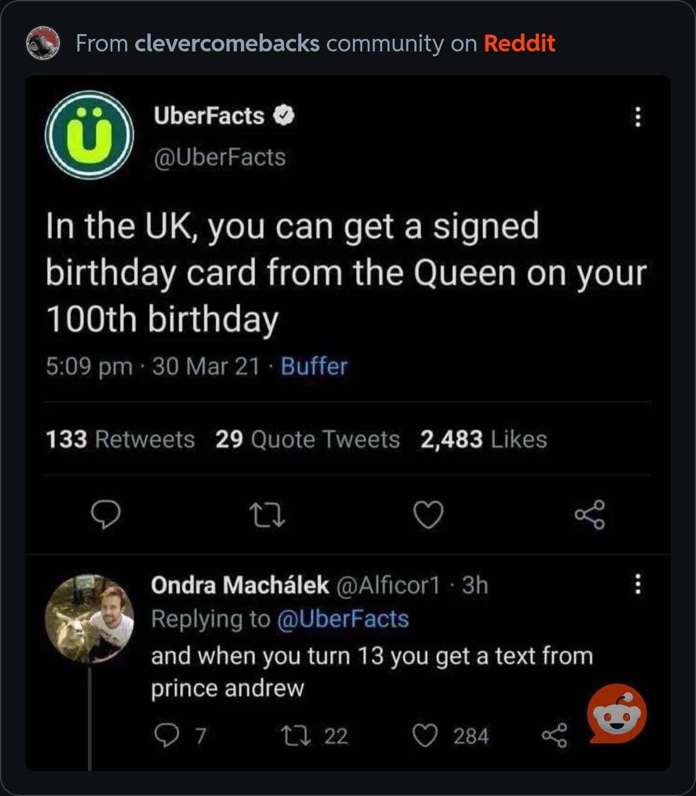Like Ondra Machálek's reply
Viewport: 696px width, 796px height.
425,736
